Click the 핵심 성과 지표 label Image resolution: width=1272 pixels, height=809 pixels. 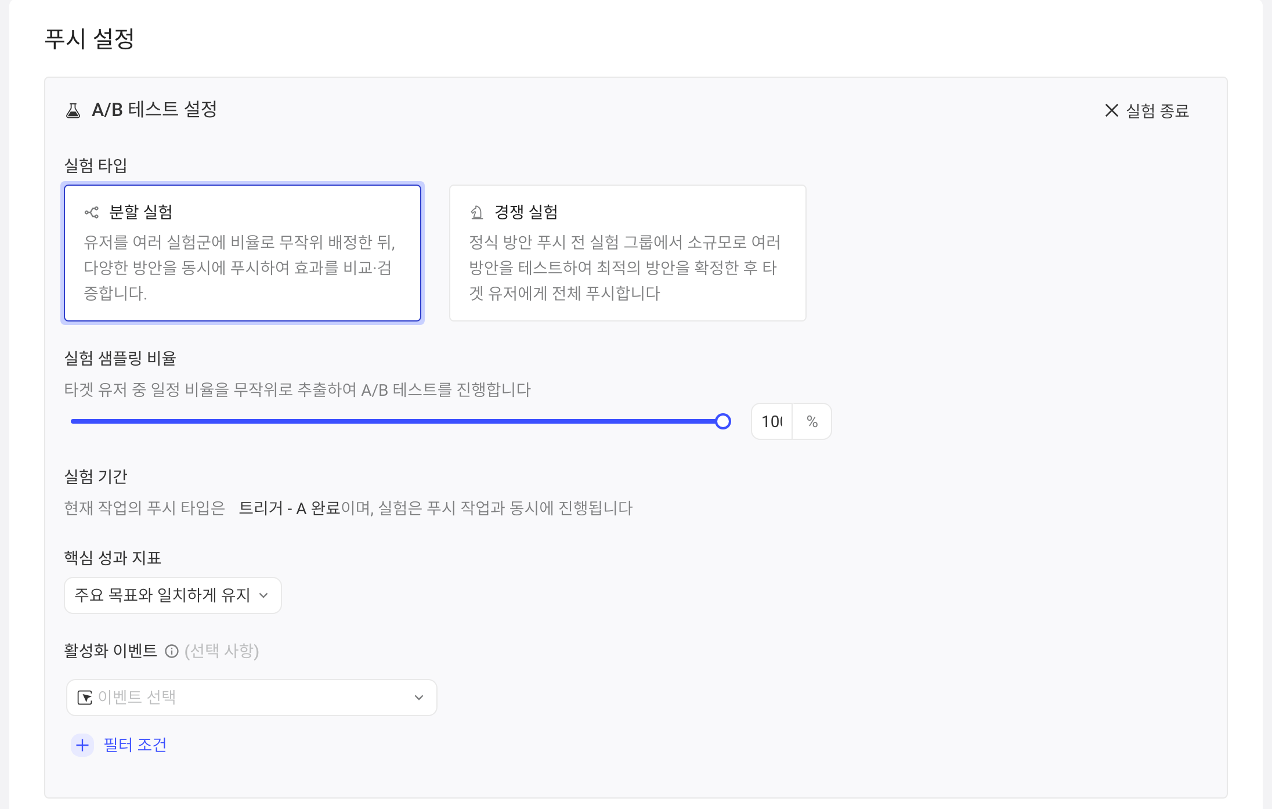[x=113, y=558]
